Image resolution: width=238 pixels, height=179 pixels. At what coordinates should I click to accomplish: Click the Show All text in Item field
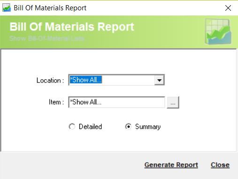click(85, 102)
